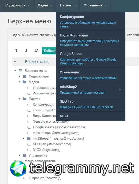Click the green Добавить button
The image size is (139, 184).
49,51
